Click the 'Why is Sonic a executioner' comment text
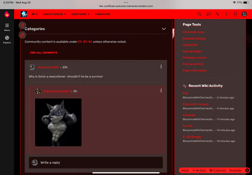Screen dimensions: 252x175 (66, 76)
